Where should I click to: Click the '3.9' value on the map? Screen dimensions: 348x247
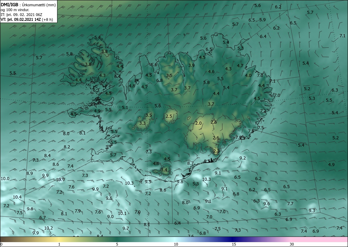point(191,65)
